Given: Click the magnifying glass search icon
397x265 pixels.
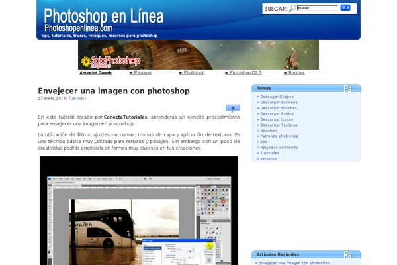Looking at the screenshot, I should coord(292,8).
